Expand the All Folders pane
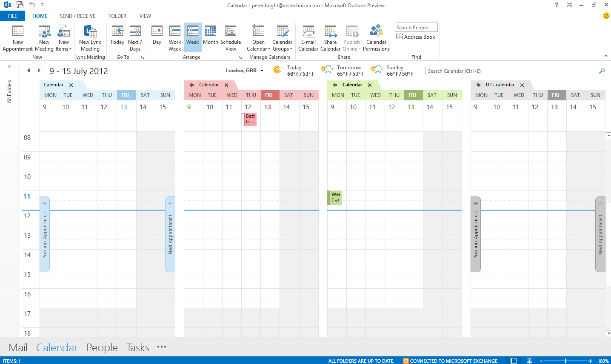Image resolution: width=611 pixels, height=364 pixels. (x=9, y=66)
